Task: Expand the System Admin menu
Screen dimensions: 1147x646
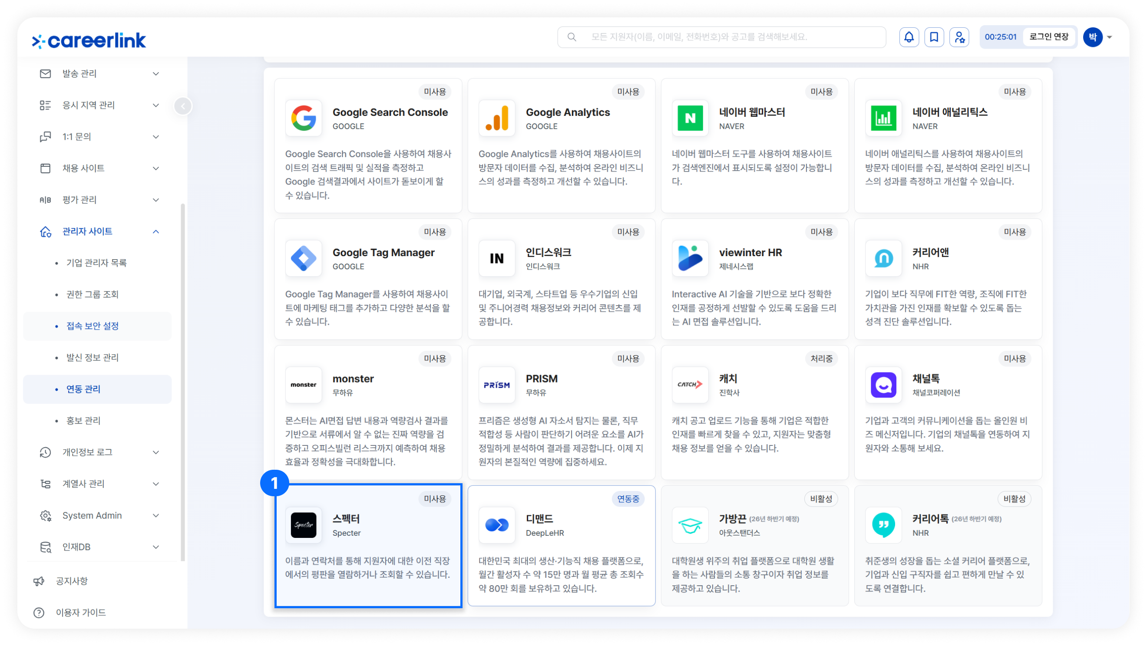Action: [156, 516]
